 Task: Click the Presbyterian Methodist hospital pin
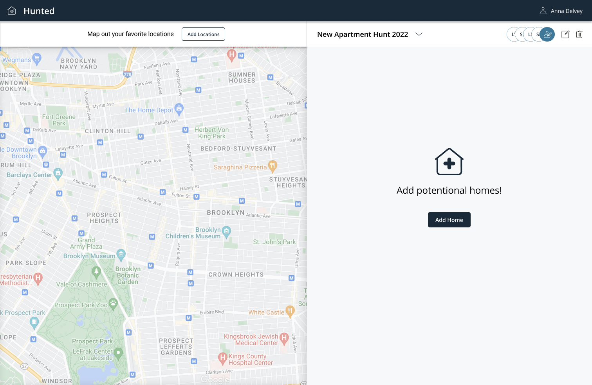click(x=38, y=279)
